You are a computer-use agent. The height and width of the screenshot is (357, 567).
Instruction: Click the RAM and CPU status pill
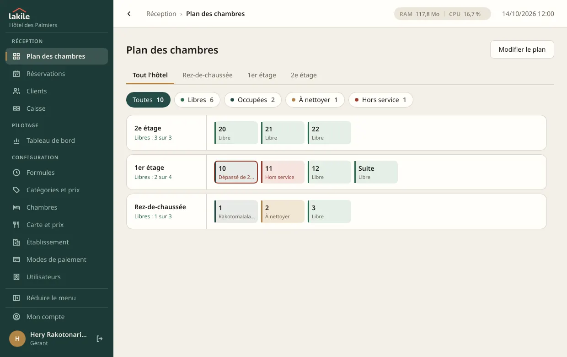pos(443,14)
